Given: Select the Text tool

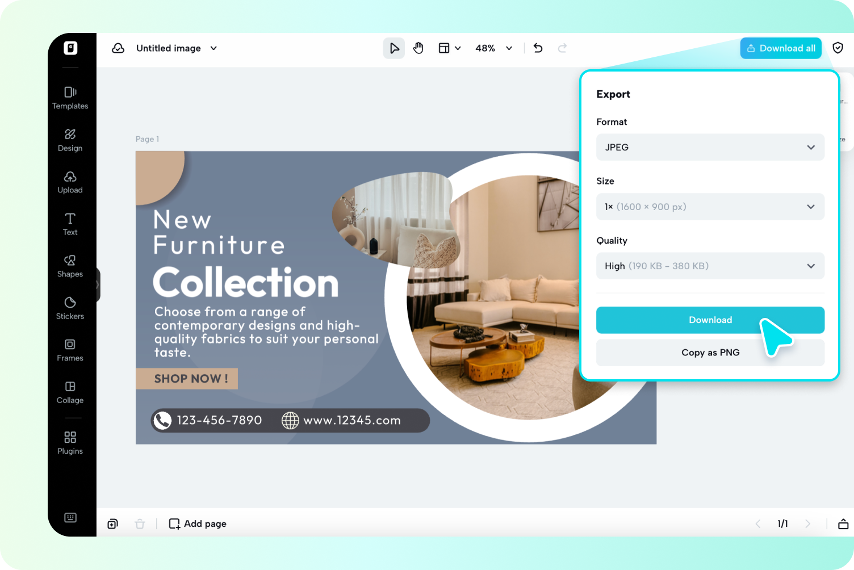Looking at the screenshot, I should (x=70, y=224).
